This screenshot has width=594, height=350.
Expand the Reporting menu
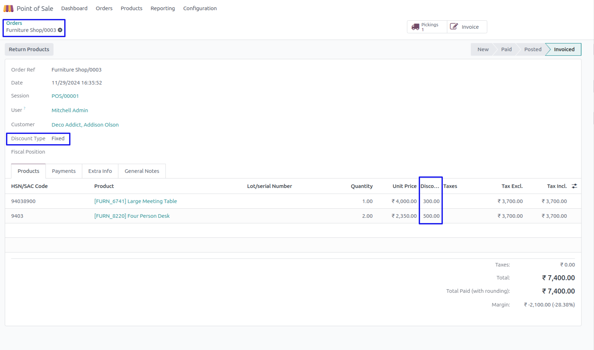(163, 8)
